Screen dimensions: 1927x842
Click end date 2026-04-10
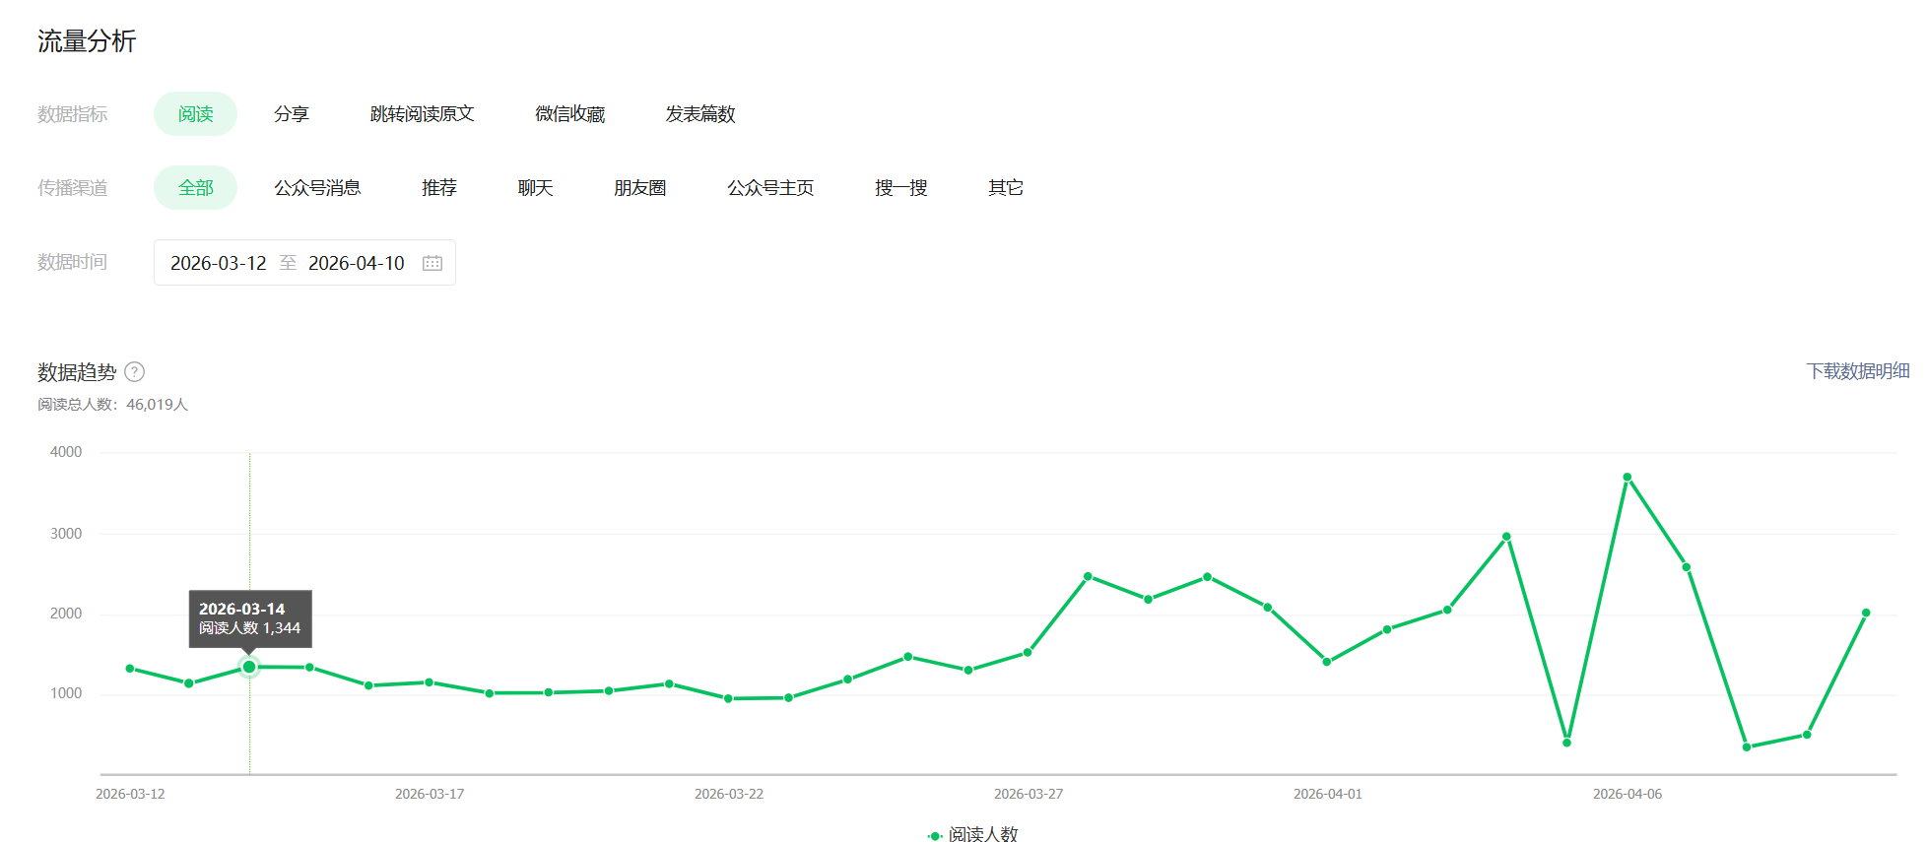(x=357, y=263)
